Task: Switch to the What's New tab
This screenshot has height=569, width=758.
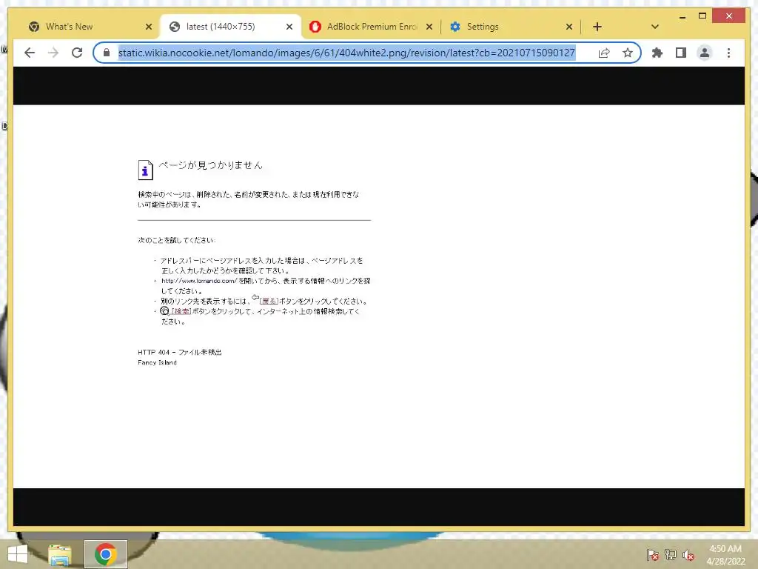Action: [x=90, y=27]
